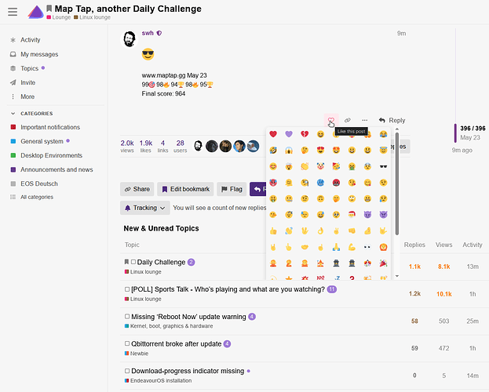The image size is (489, 392).
Task: Click the heart like icon on swh's post
Action: (x=331, y=120)
